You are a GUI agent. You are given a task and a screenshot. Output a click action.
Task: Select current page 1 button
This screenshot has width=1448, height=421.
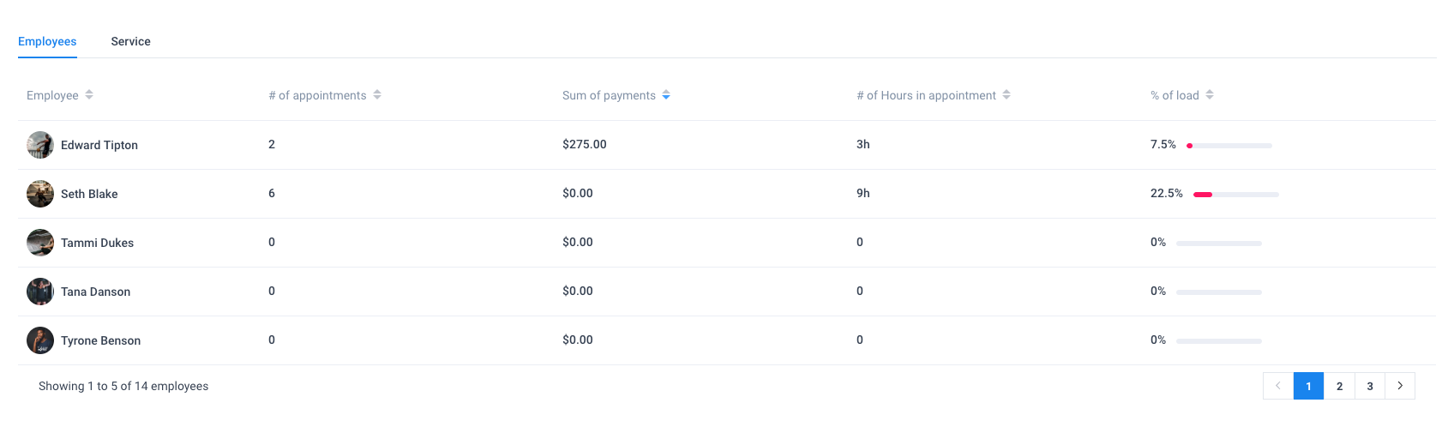click(x=1308, y=386)
